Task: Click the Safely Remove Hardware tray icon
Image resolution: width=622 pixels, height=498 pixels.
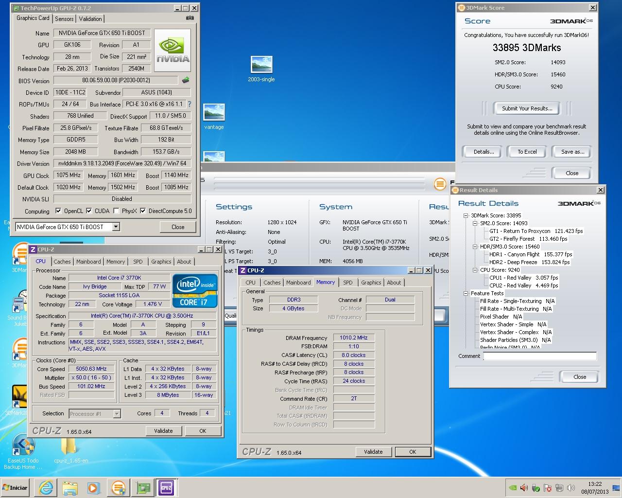Action: pos(536,488)
